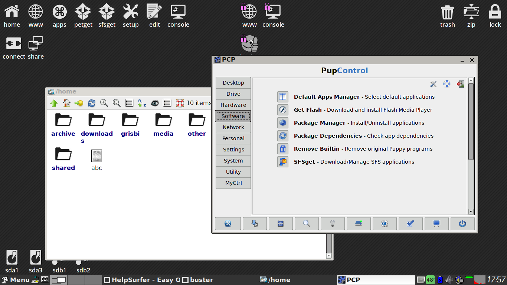Open the Network tab in PupControl

point(233,127)
